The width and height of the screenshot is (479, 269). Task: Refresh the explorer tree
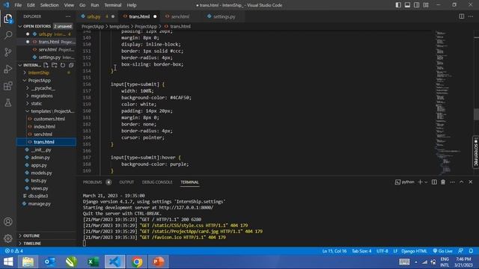click(63, 65)
